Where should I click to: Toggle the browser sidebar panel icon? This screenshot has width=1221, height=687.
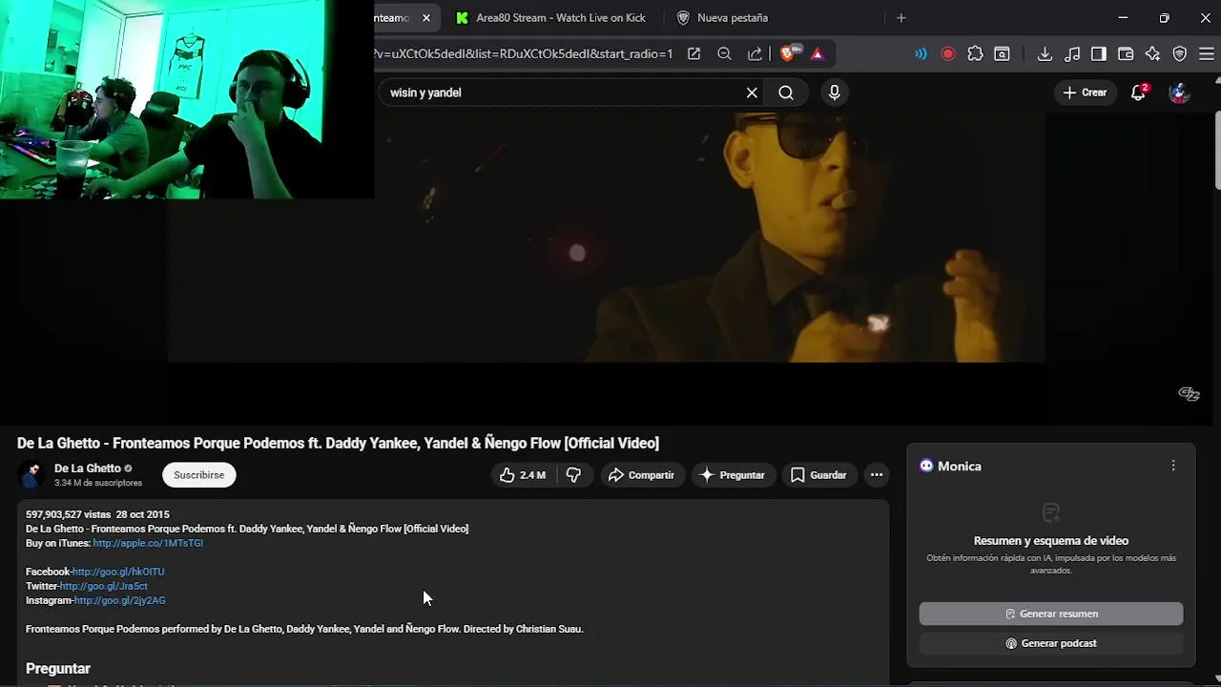tap(1099, 54)
